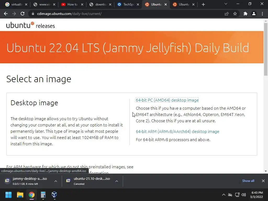The image size is (268, 201).
Task: Click the page vertical scrollbar thumb
Action: (x=266, y=49)
